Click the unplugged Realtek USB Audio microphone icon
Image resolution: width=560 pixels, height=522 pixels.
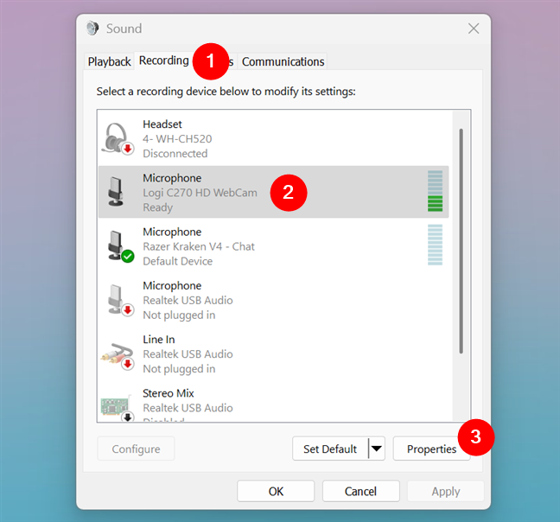coord(119,300)
